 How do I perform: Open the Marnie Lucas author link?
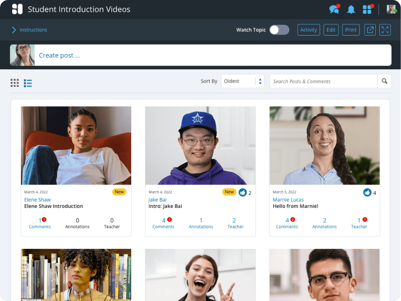[288, 200]
